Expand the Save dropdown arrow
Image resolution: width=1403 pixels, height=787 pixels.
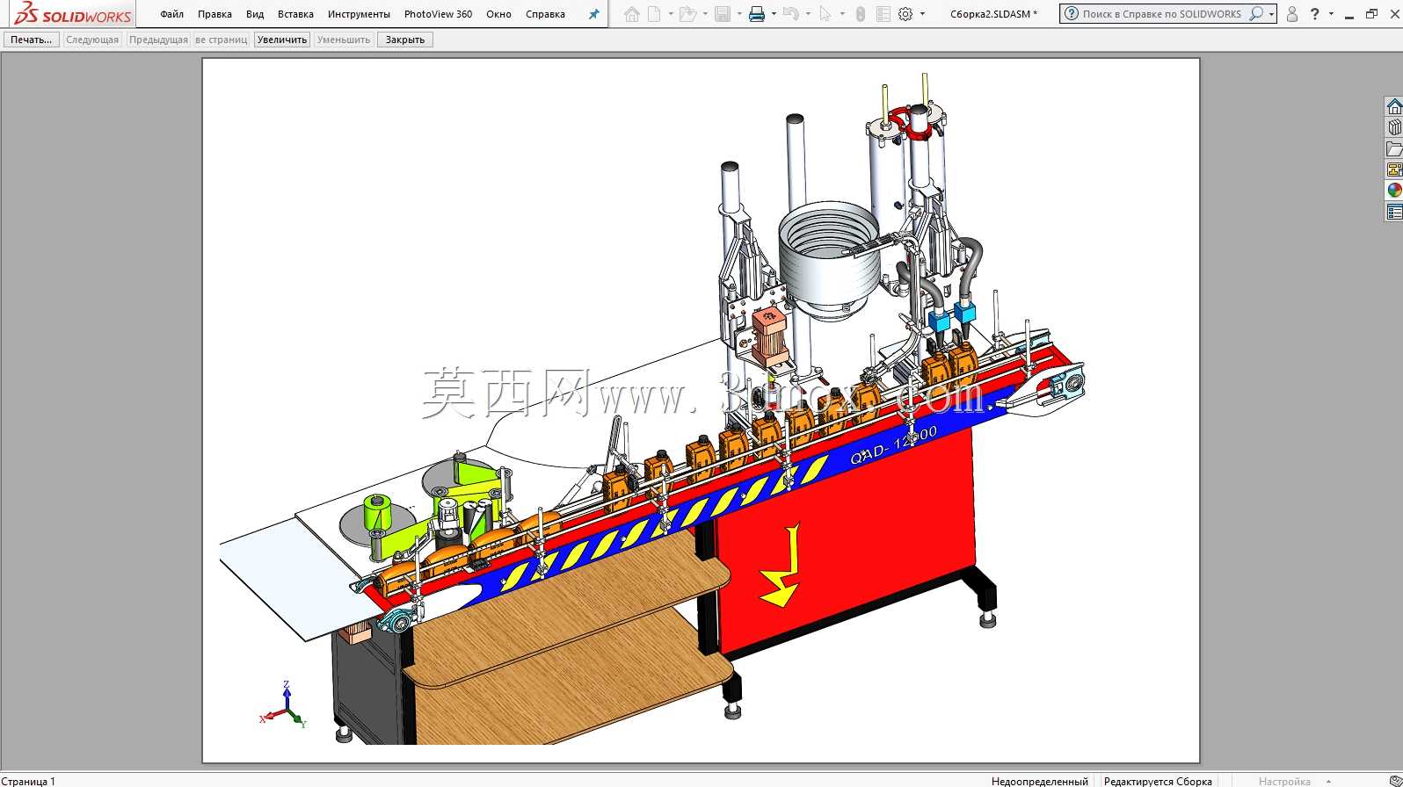point(739,14)
